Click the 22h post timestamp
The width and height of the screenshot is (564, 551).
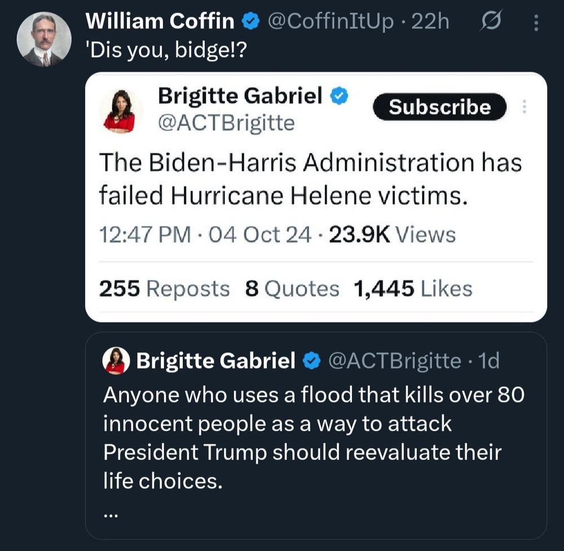click(431, 21)
